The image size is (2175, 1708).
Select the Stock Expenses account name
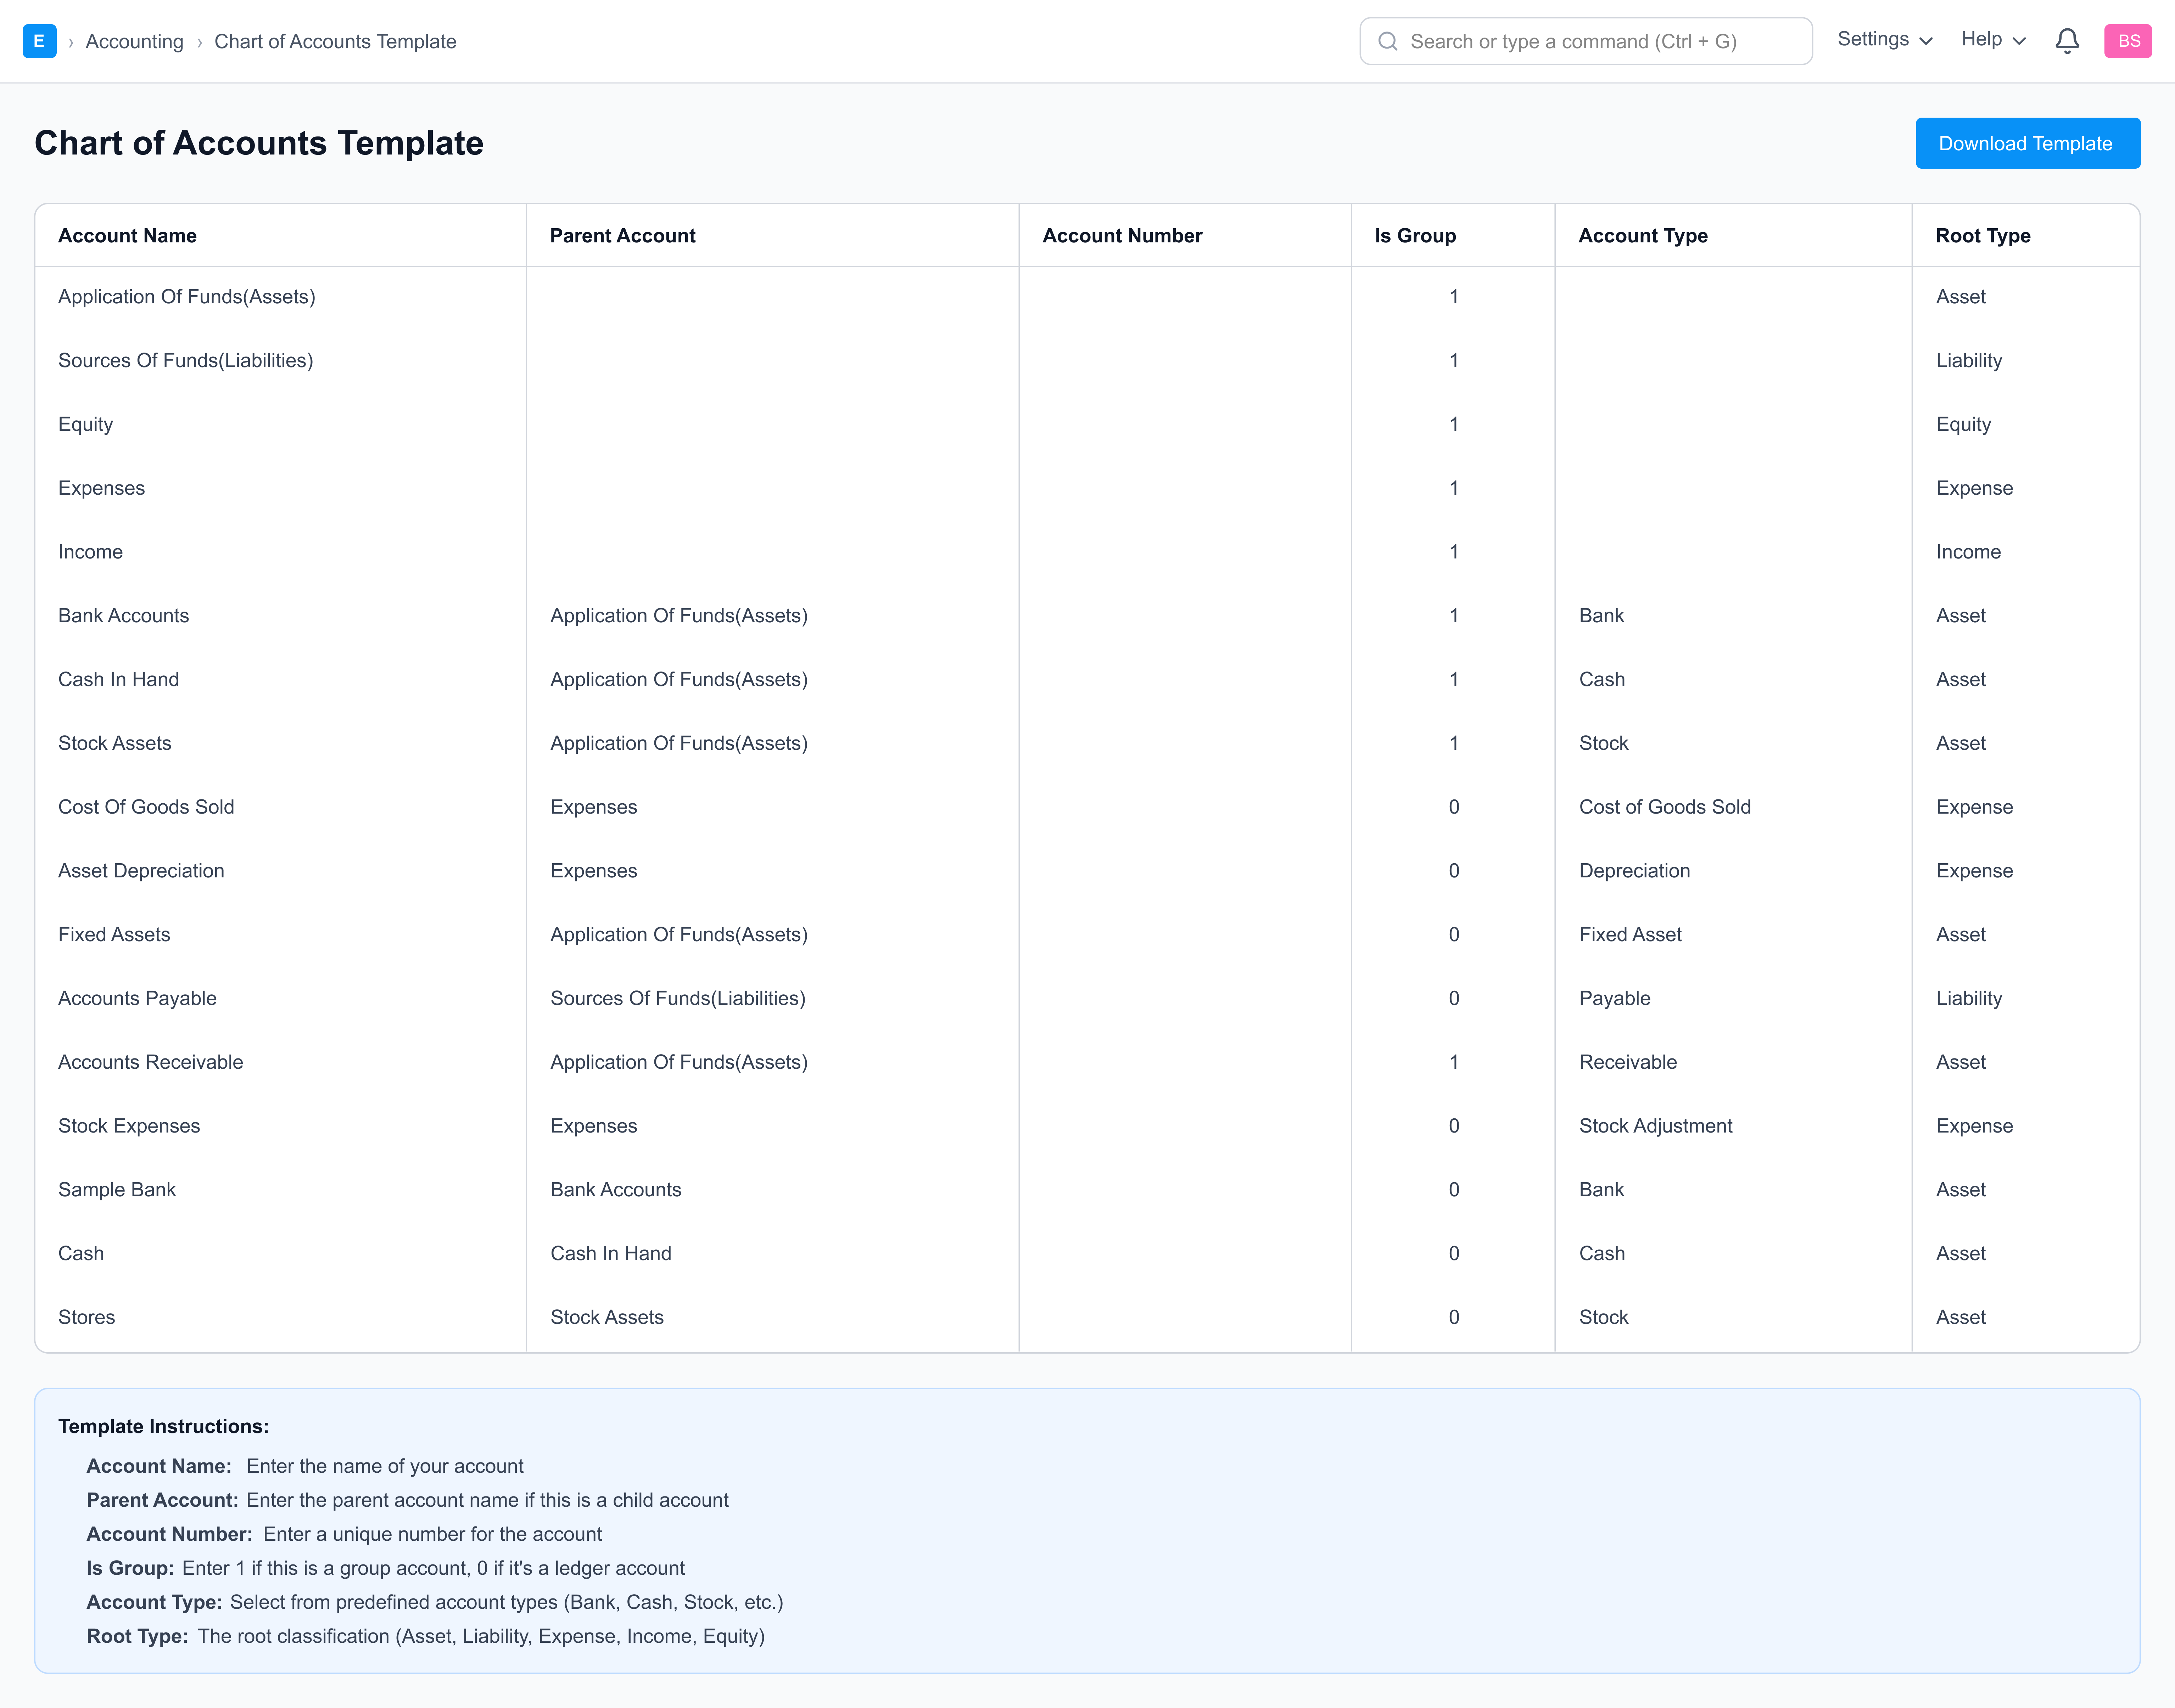(x=129, y=1127)
